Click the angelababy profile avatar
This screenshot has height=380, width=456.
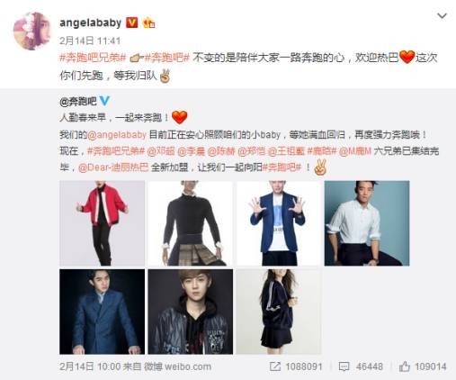click(32, 31)
